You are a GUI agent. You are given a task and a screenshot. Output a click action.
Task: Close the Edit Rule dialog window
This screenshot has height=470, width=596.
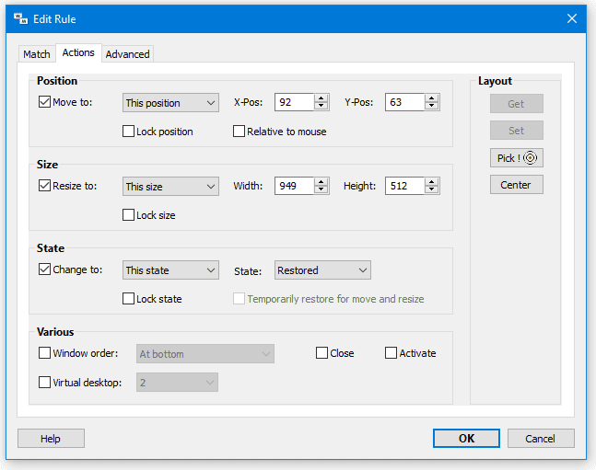pyautogui.click(x=571, y=18)
